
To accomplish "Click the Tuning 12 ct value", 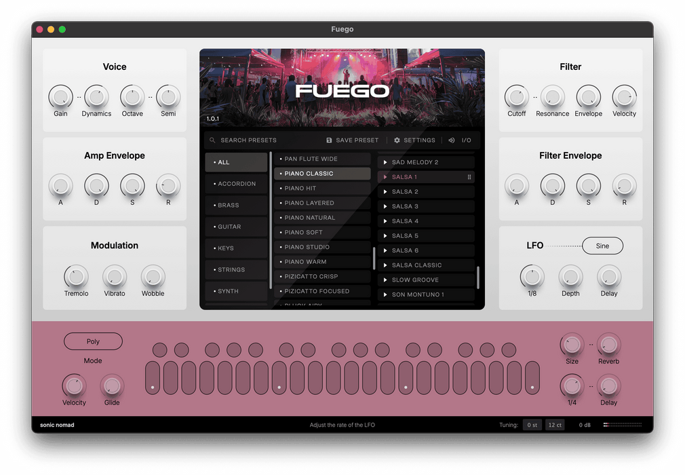I will pos(555,425).
